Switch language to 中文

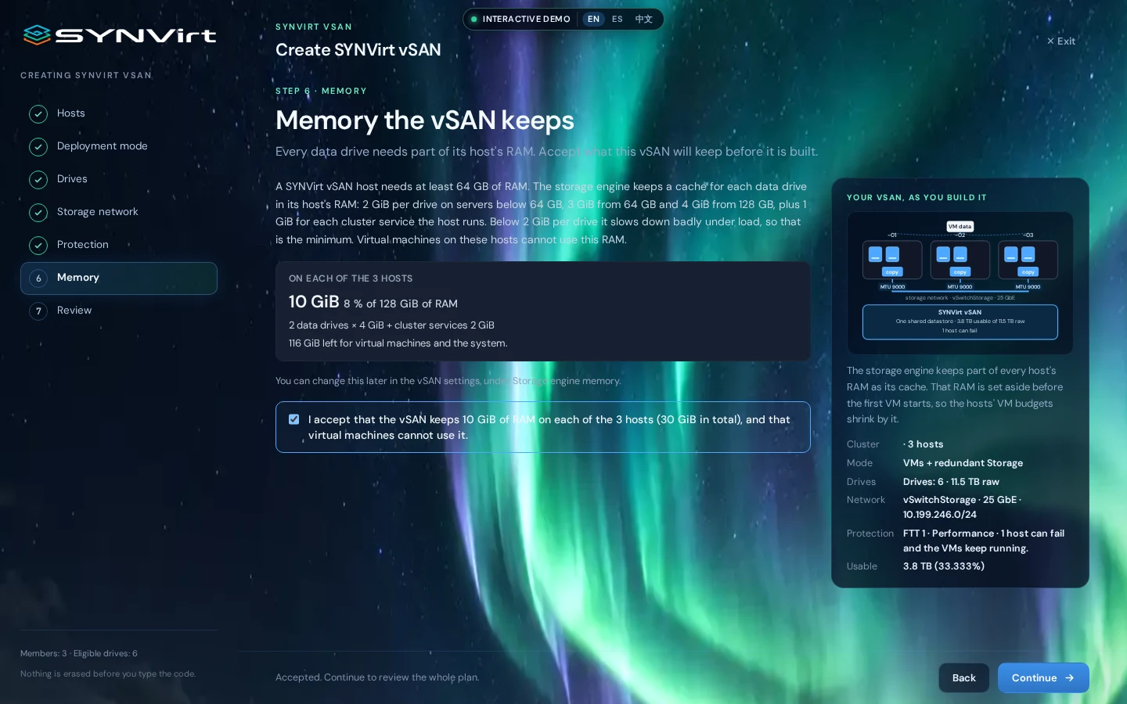click(643, 19)
